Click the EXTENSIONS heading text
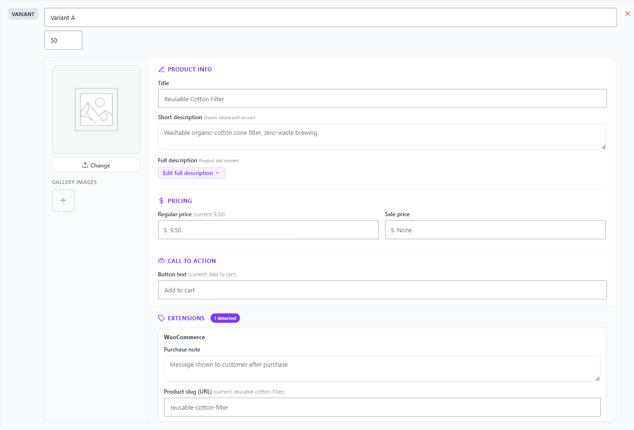The height and width of the screenshot is (430, 634). click(186, 318)
